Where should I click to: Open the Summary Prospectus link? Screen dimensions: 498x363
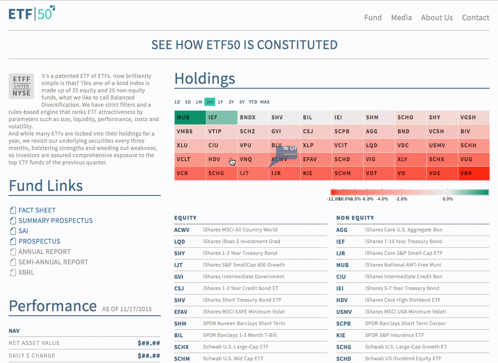coord(55,221)
